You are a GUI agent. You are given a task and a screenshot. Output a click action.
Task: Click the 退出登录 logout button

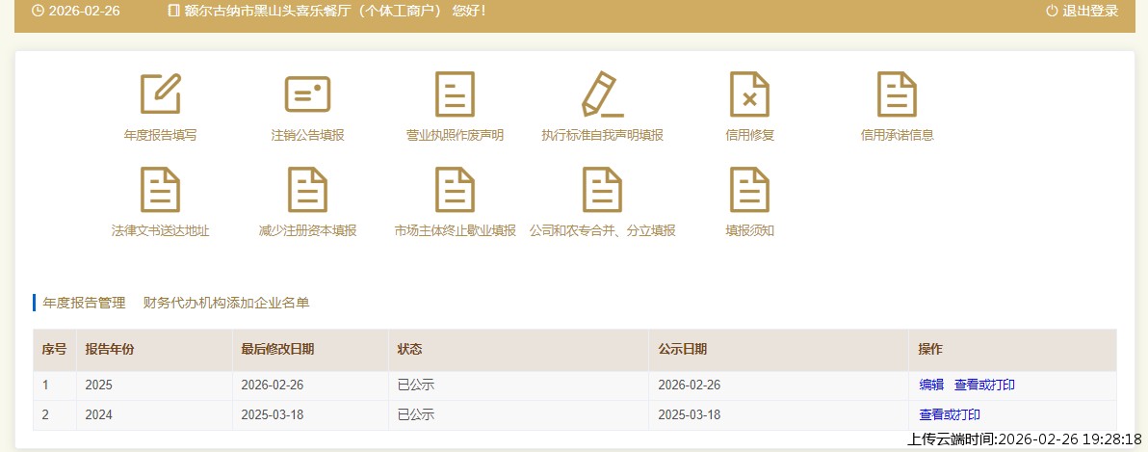click(1082, 11)
